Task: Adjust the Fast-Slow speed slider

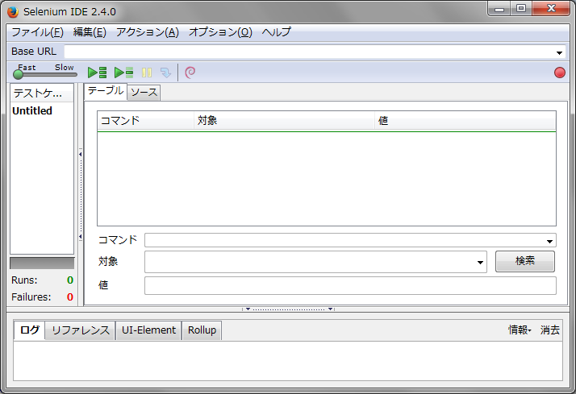Action: pyautogui.click(x=18, y=74)
